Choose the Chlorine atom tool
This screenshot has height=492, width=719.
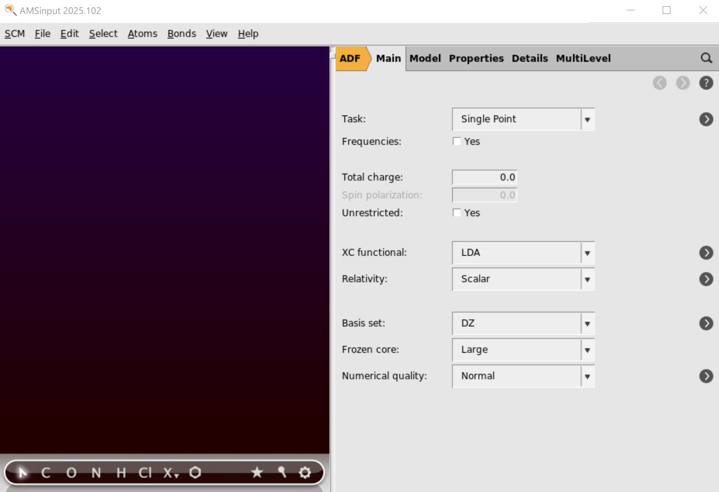(145, 473)
